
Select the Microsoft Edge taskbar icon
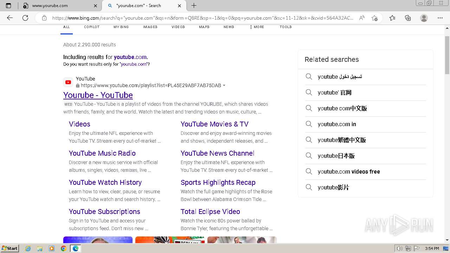[x=76, y=248]
